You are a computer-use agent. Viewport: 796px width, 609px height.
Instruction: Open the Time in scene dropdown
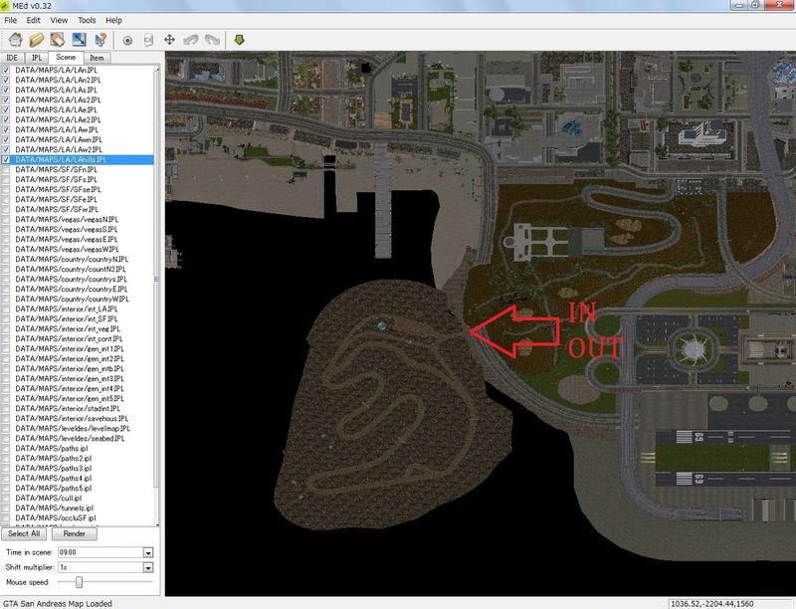[148, 552]
